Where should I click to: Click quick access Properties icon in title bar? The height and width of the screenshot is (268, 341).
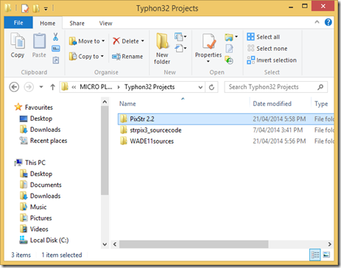point(25,8)
